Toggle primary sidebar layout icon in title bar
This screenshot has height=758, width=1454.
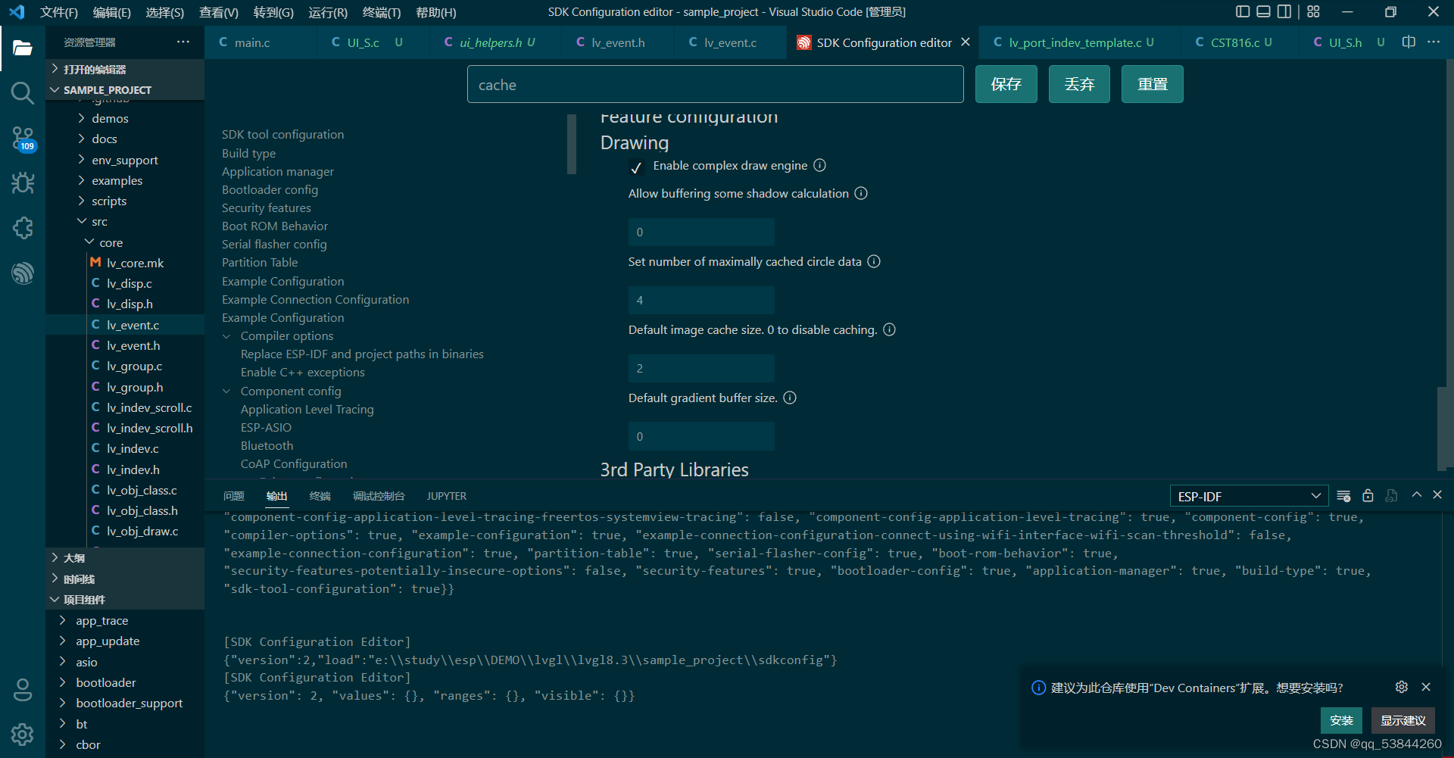[x=1243, y=11]
